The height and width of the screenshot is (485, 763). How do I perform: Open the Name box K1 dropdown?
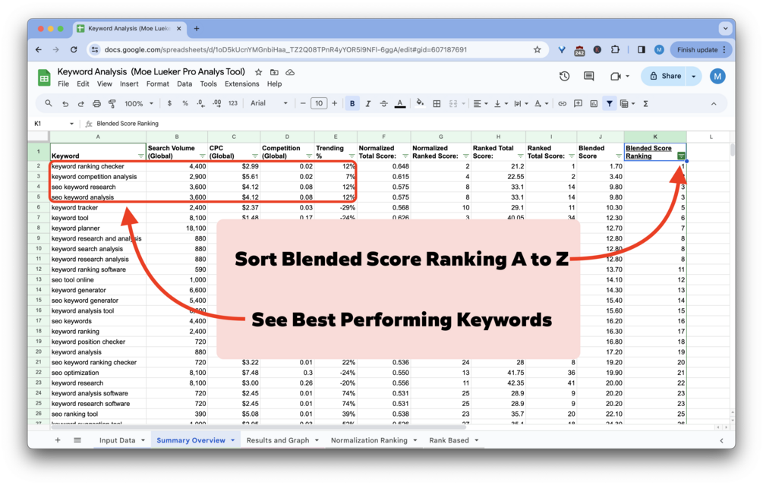pyautogui.click(x=71, y=124)
